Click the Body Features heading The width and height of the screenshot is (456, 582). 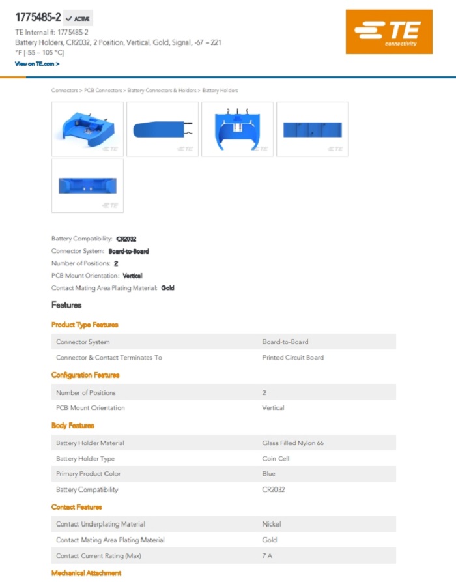[73, 426]
